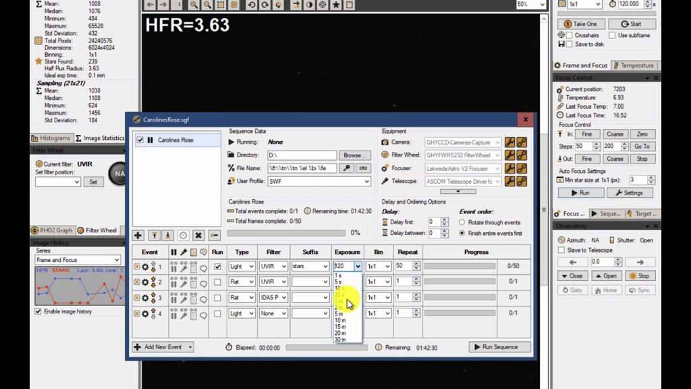Click the image history HFR graph
The image size is (691, 389).
(80, 286)
